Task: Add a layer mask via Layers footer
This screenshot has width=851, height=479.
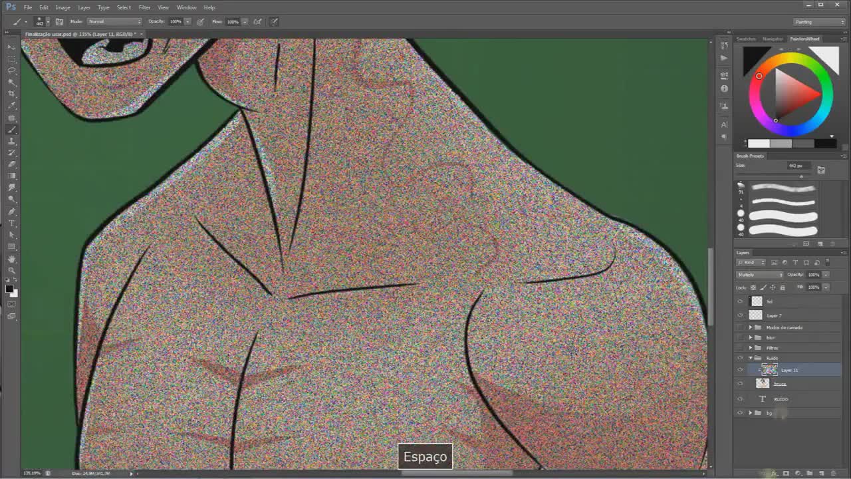Action: point(786,473)
